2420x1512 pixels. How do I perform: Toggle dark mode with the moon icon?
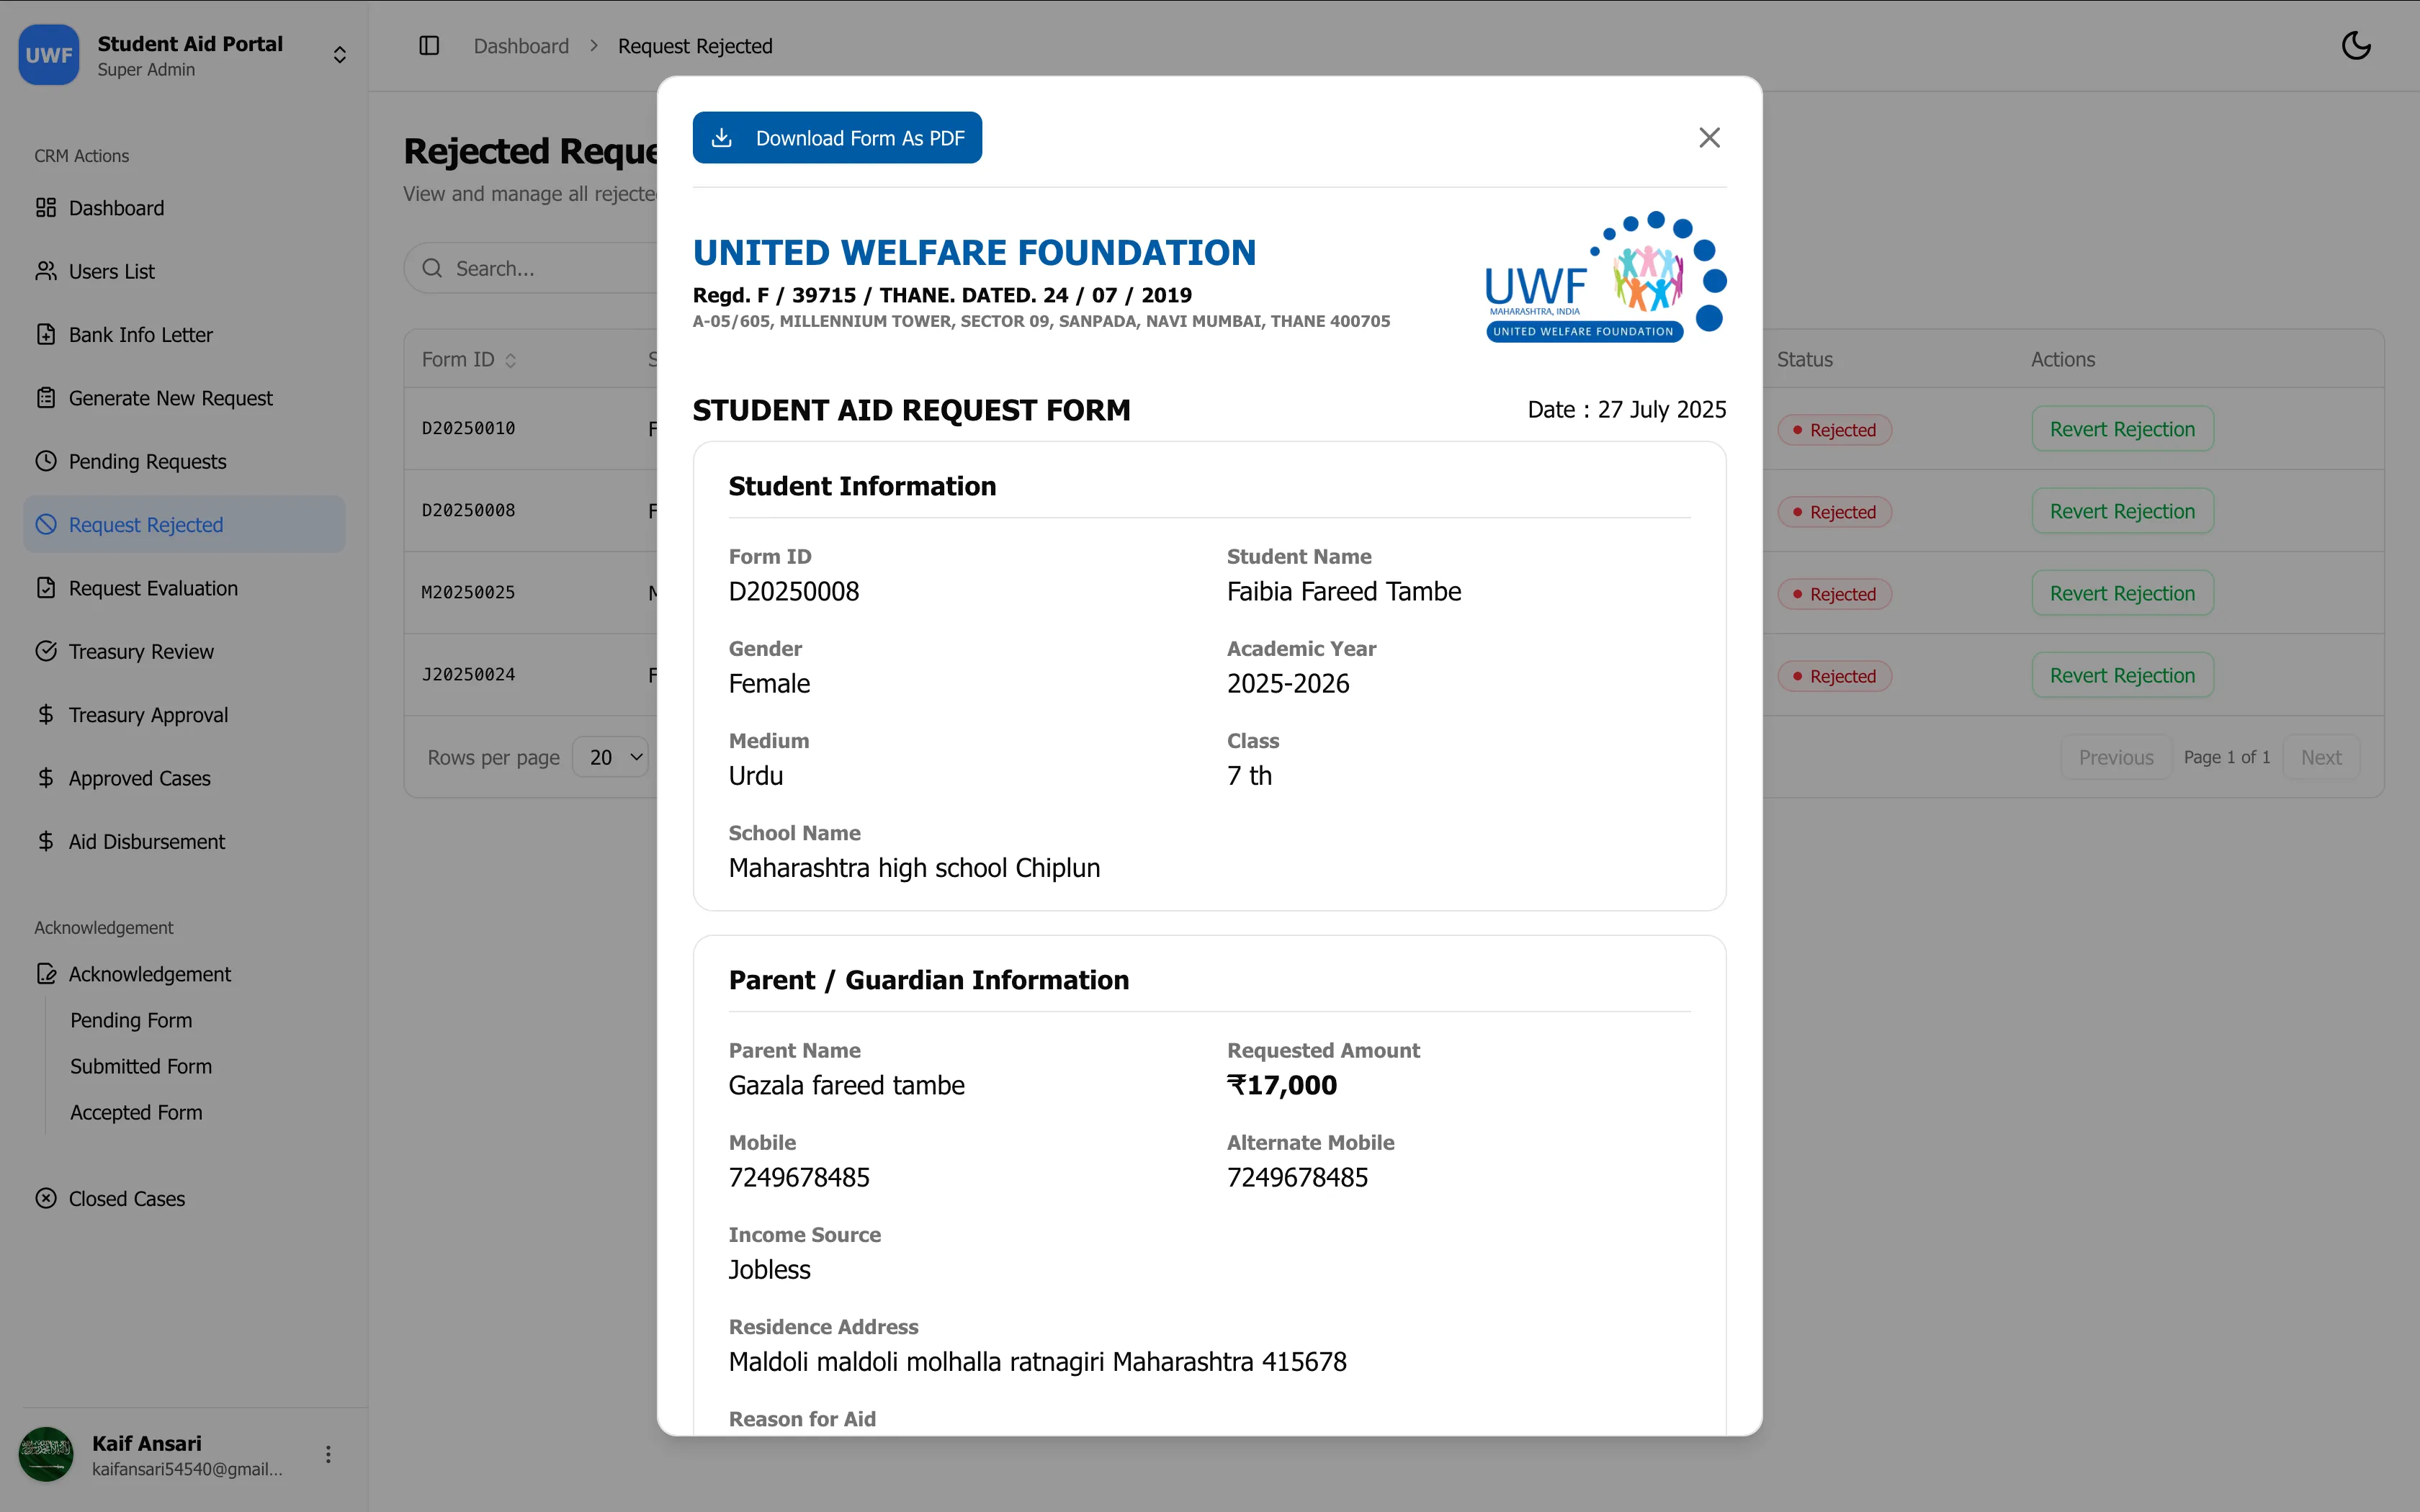(x=2356, y=46)
